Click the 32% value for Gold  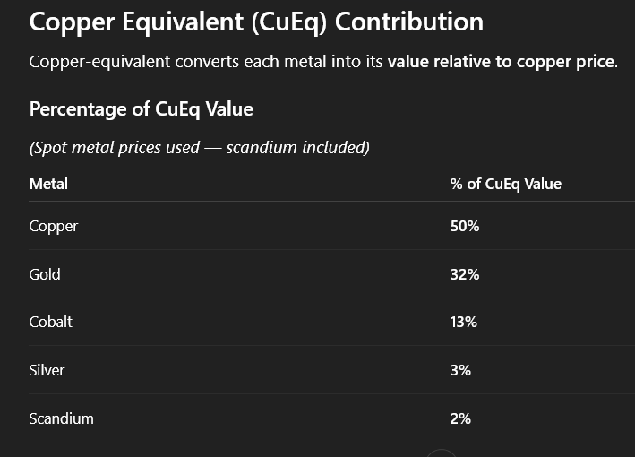(x=465, y=274)
